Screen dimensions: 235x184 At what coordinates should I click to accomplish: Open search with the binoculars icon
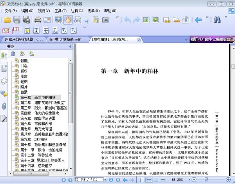[217, 20]
